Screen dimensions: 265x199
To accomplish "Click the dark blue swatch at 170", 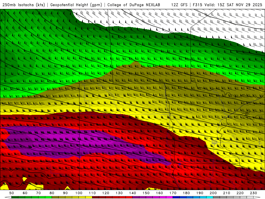I will click(x=176, y=197).
